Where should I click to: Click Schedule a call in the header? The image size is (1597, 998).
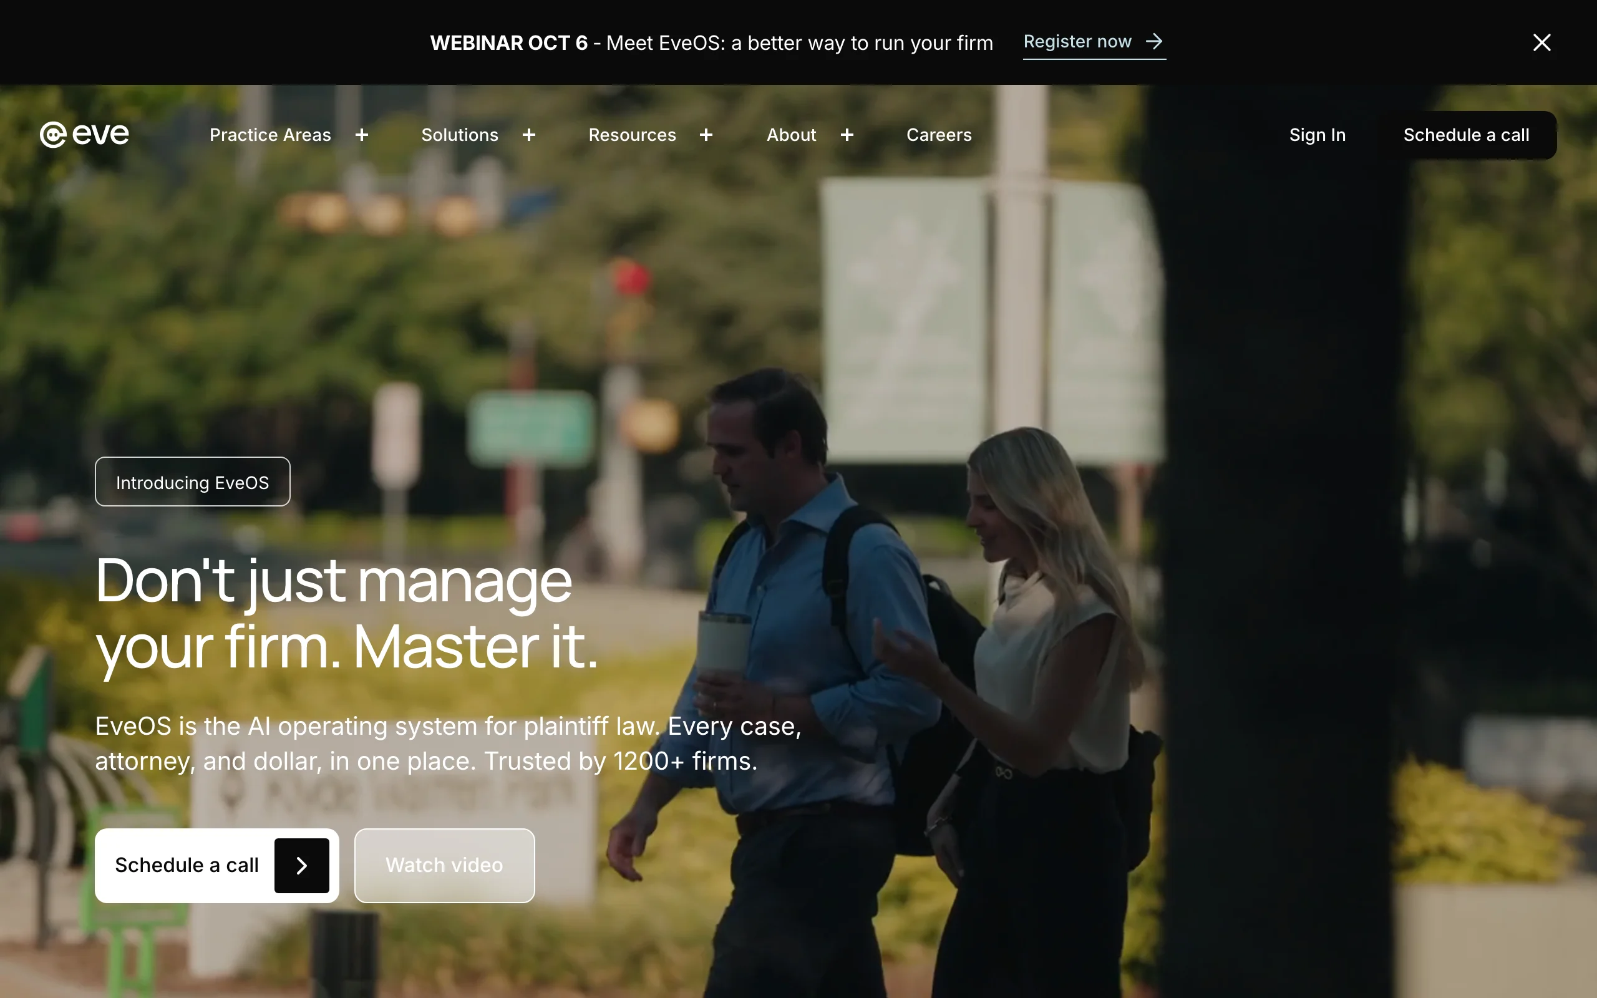click(1467, 135)
